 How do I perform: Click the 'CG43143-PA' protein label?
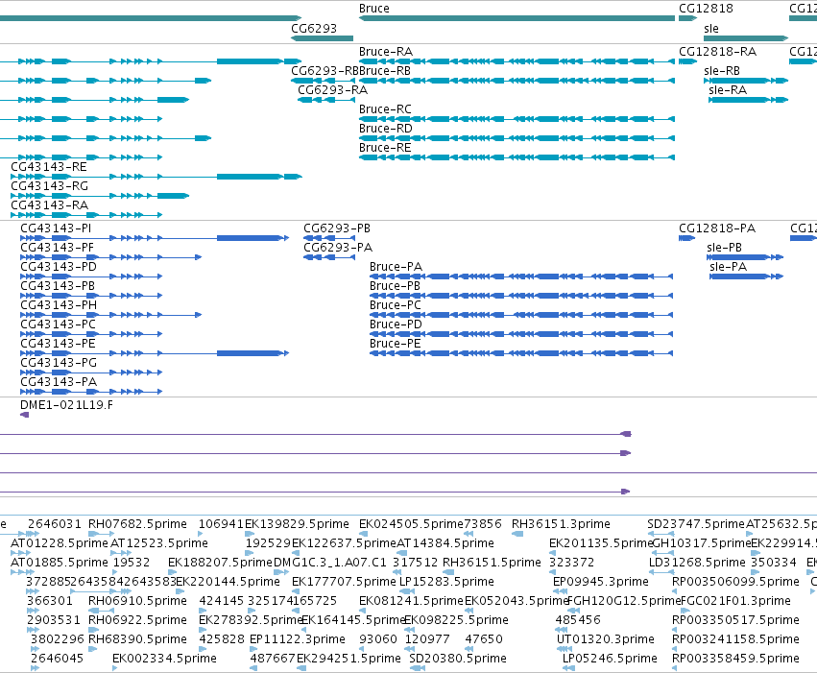tap(59, 382)
